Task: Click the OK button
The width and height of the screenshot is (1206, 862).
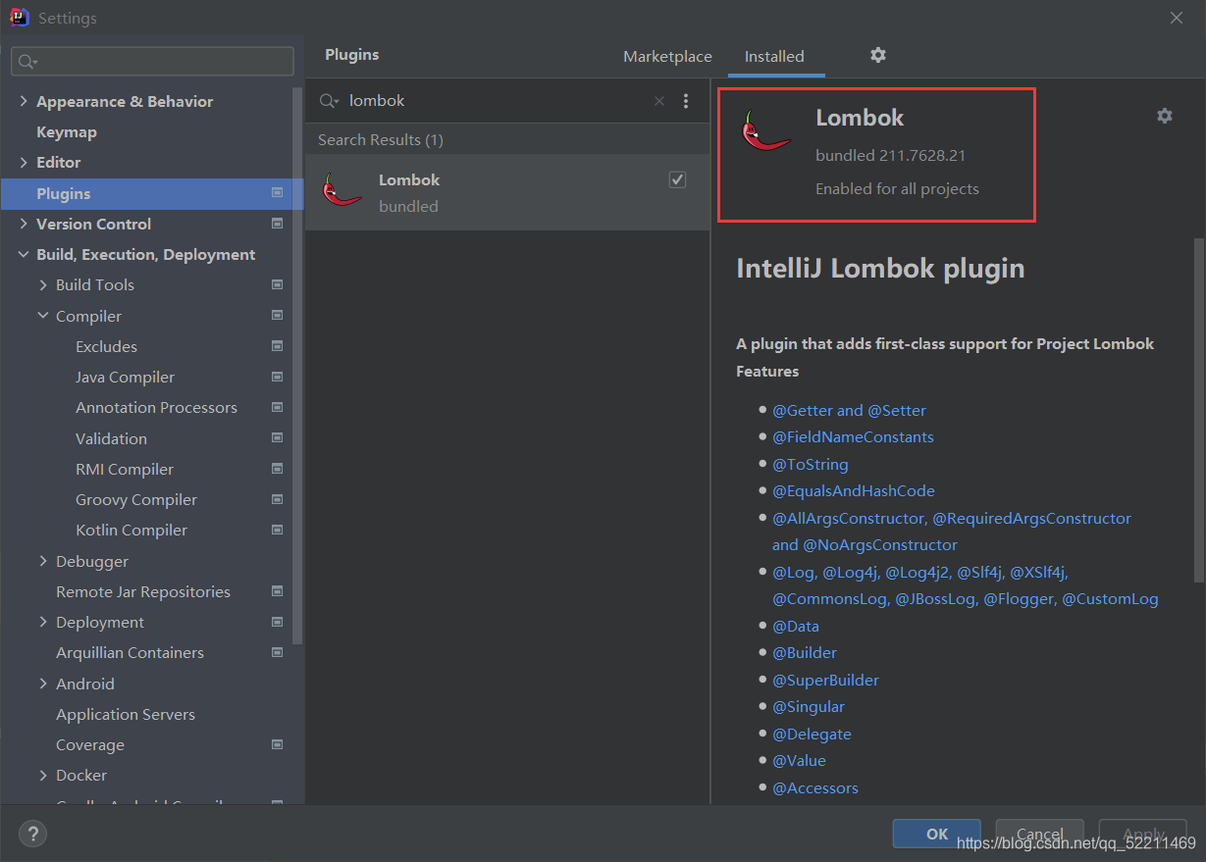Action: (x=937, y=835)
